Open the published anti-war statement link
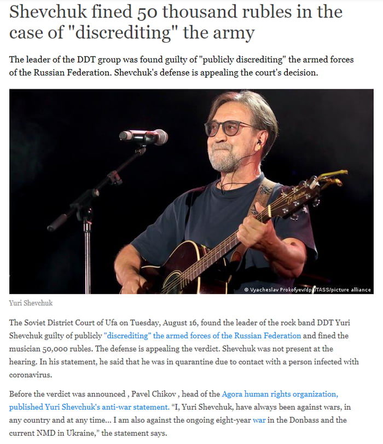Screen dimensions: 383x444 pos(89,407)
